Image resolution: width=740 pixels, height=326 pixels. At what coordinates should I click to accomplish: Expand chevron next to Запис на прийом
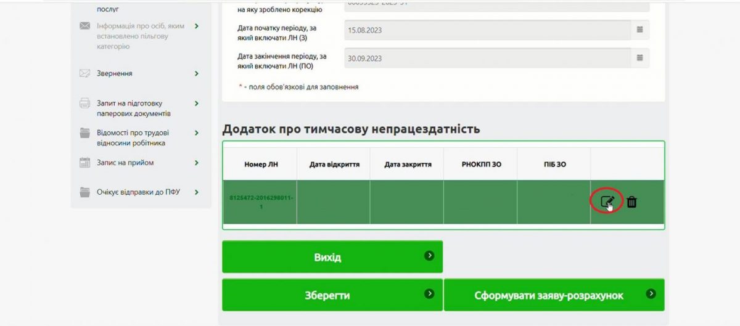196,163
